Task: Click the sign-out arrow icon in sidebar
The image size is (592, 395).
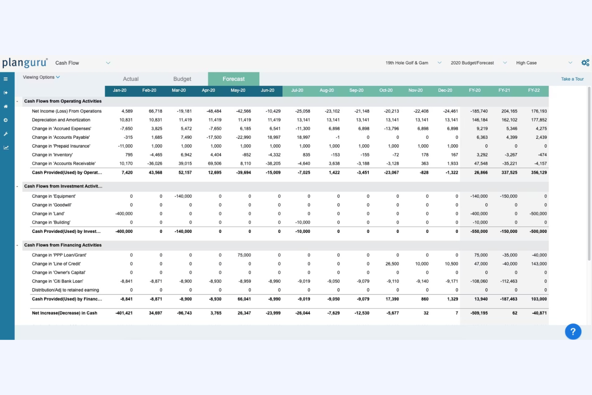Action: click(6, 92)
